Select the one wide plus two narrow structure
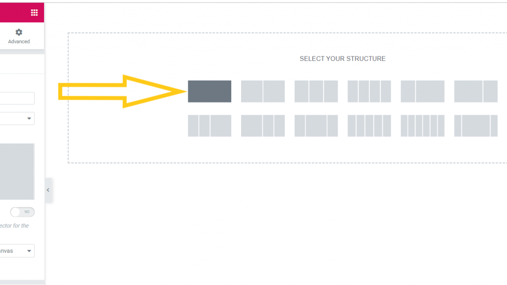The image size is (507, 285). pos(263,126)
